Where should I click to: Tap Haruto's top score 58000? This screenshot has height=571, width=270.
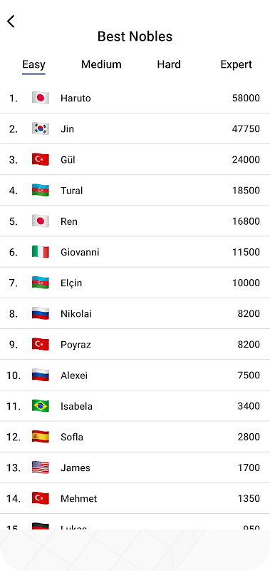(x=246, y=98)
